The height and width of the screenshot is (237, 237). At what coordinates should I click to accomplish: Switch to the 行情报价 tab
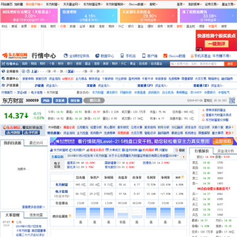[202, 151]
